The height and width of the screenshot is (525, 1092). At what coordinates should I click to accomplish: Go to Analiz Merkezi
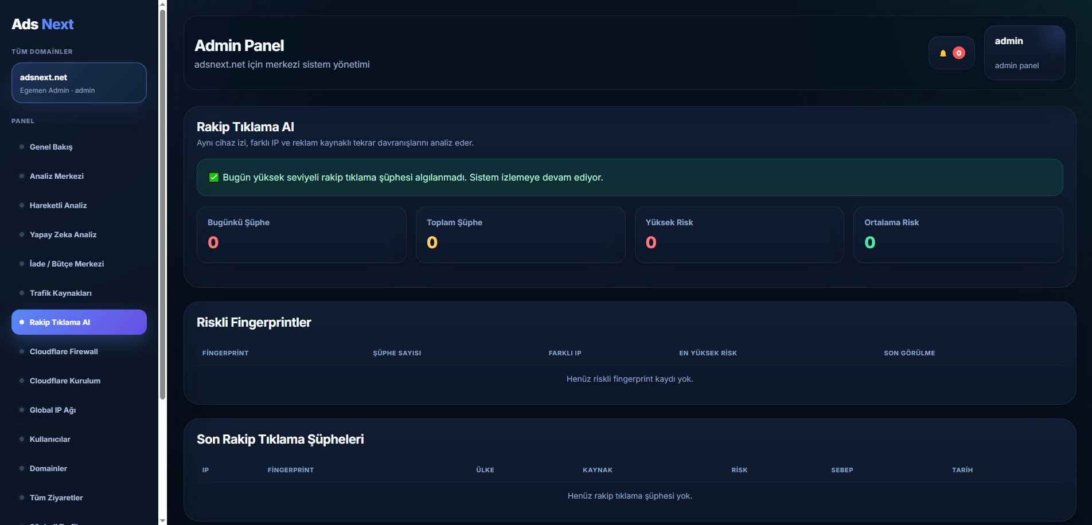(x=79, y=176)
